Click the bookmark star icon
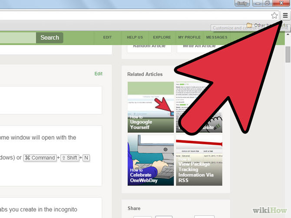The height and width of the screenshot is (218, 291). point(274,16)
